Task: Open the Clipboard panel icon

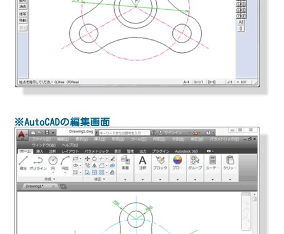Action: (230, 160)
